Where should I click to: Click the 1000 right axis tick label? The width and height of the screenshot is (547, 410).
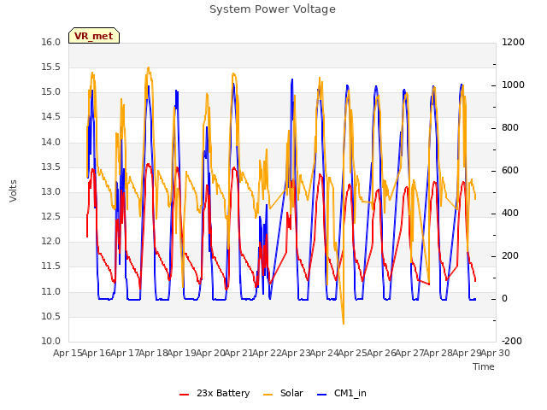tap(513, 85)
